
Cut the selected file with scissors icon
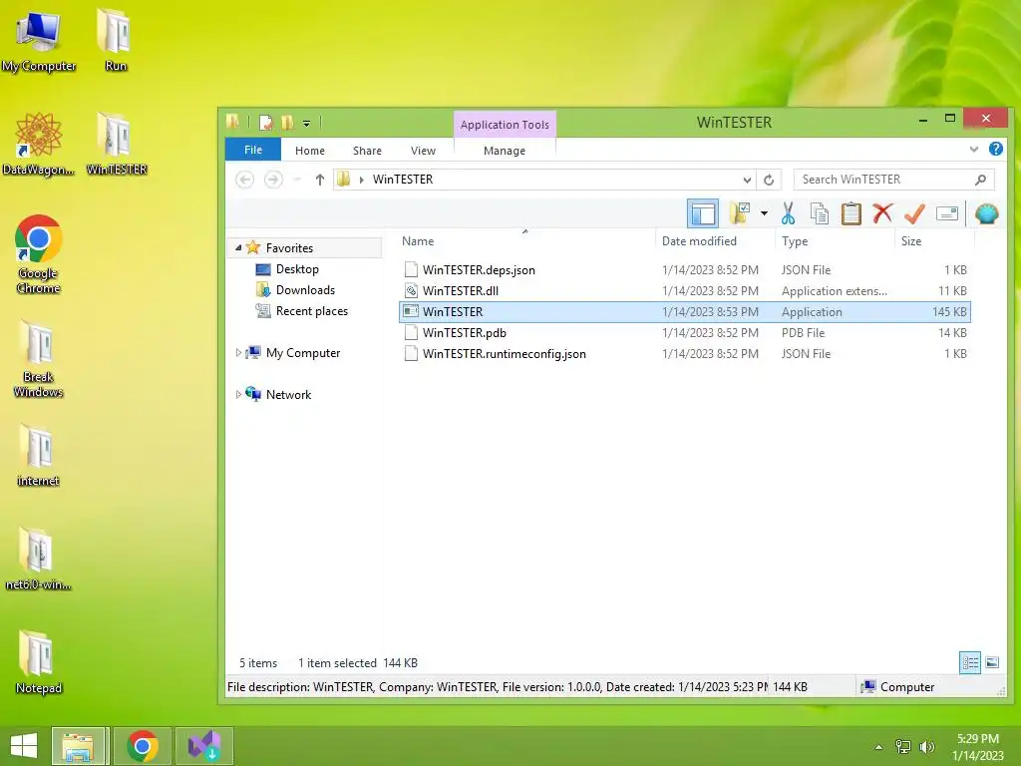788,213
